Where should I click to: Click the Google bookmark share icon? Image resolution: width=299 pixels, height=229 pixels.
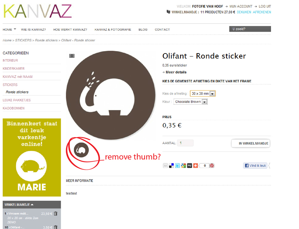(184, 166)
